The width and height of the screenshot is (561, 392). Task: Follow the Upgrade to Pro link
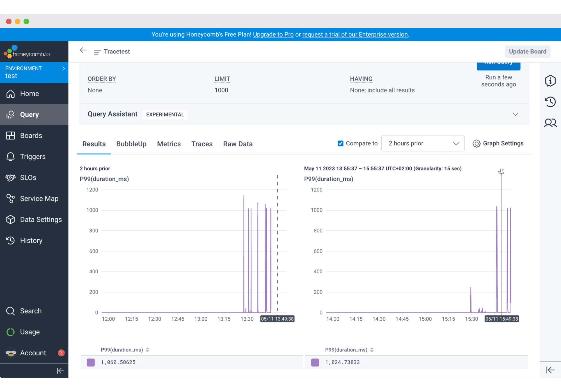point(273,34)
